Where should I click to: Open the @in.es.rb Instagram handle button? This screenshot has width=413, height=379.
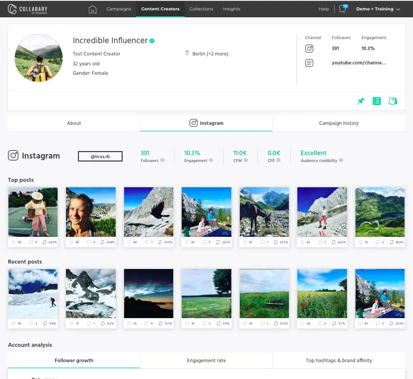click(x=100, y=157)
